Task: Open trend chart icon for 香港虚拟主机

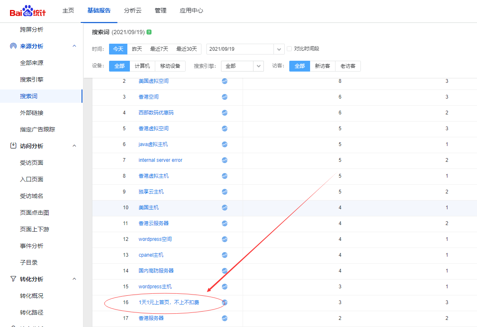Action: tap(224, 176)
